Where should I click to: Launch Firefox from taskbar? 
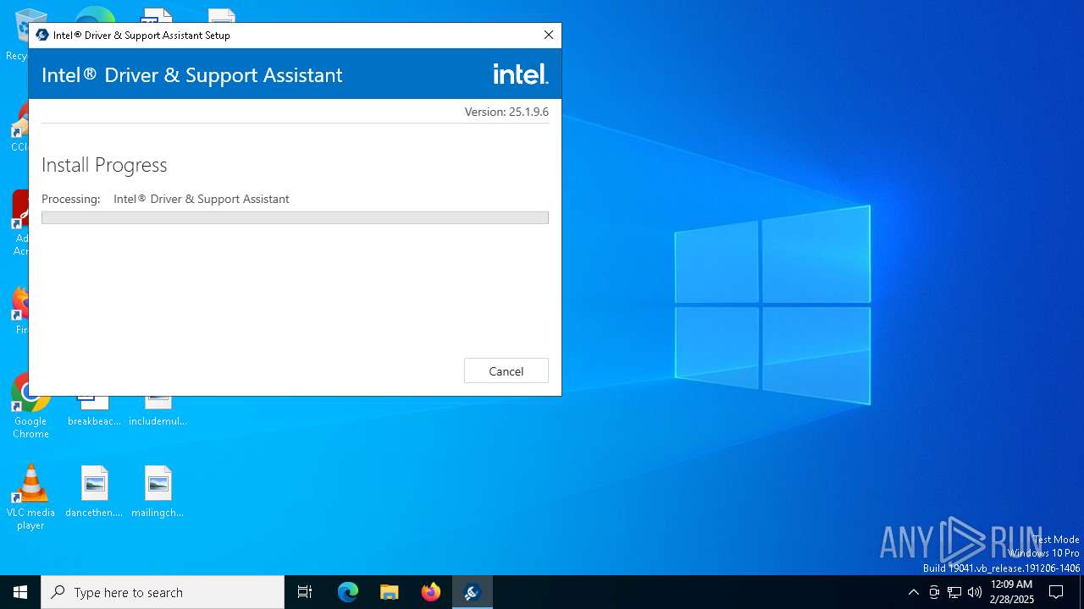coord(431,592)
